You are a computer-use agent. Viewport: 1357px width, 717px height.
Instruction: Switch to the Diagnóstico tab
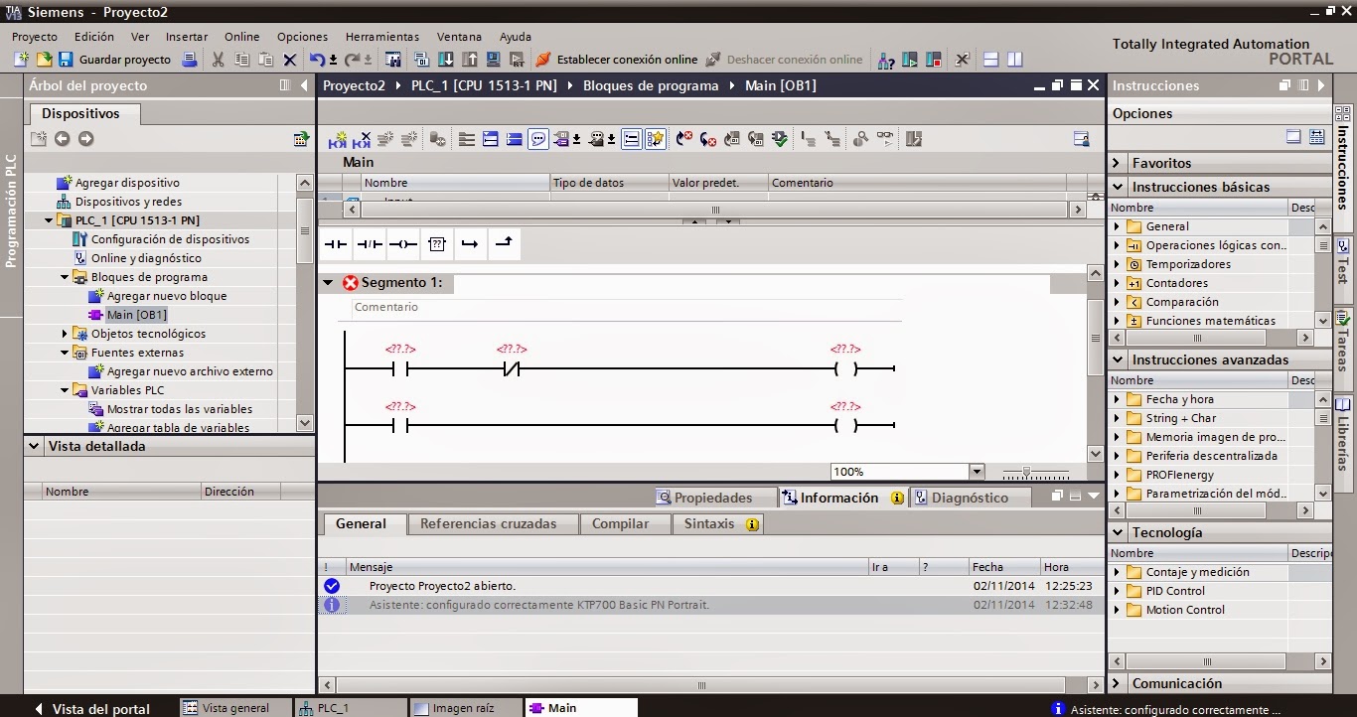tap(971, 497)
